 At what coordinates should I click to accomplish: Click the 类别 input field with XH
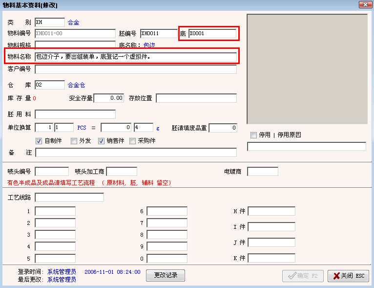pos(50,22)
